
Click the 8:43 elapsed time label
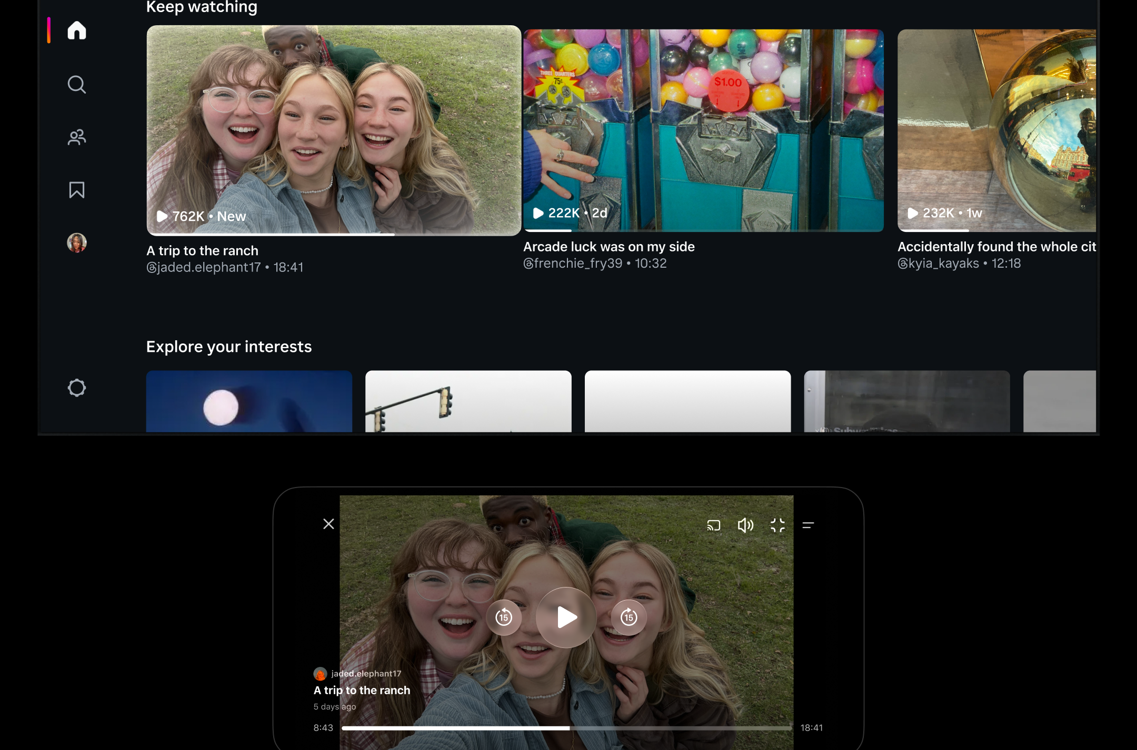coord(323,728)
